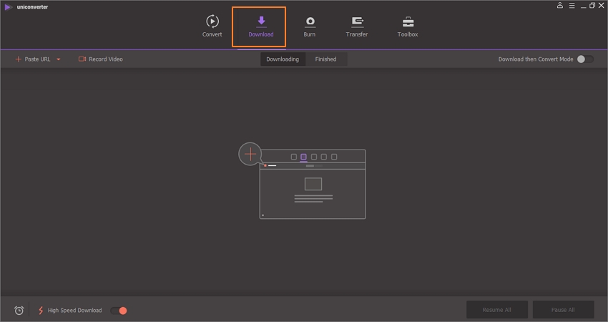Click the Paste URL button
Screen dimensions: 608x322
(33, 59)
